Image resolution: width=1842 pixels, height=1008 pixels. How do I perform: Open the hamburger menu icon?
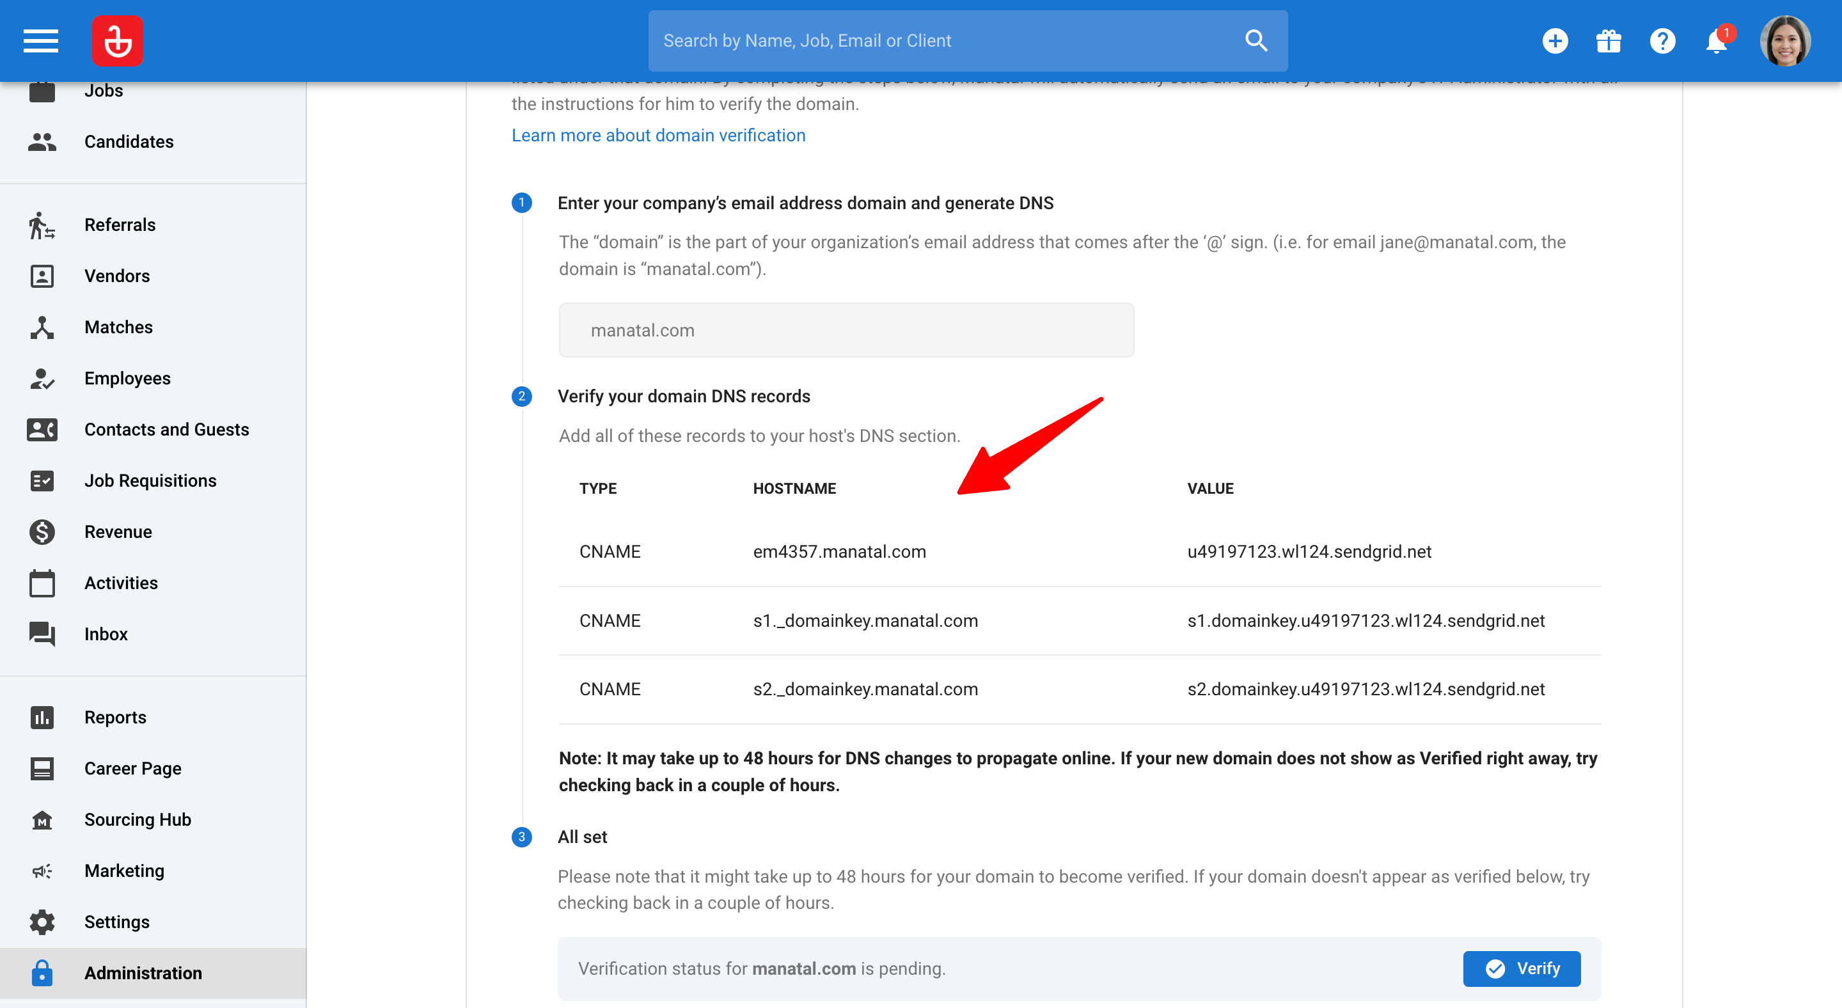click(41, 41)
